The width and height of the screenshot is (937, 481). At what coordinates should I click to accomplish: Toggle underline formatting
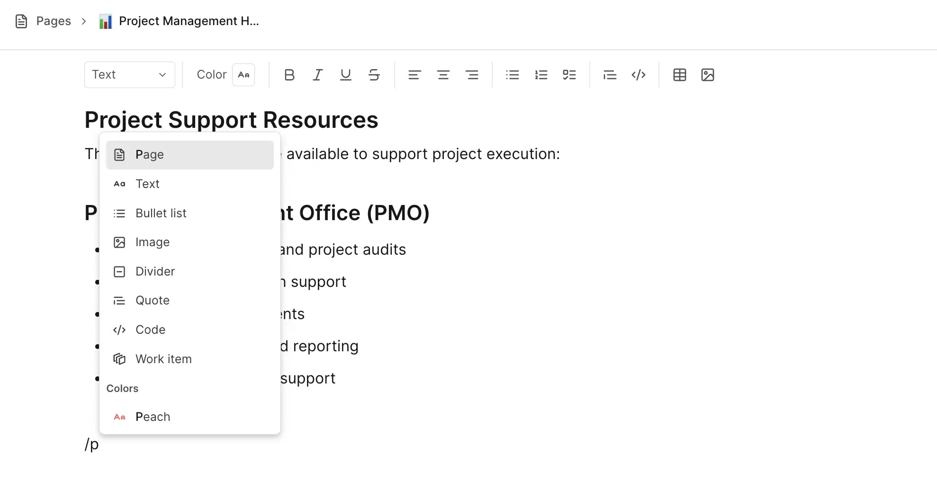(346, 74)
